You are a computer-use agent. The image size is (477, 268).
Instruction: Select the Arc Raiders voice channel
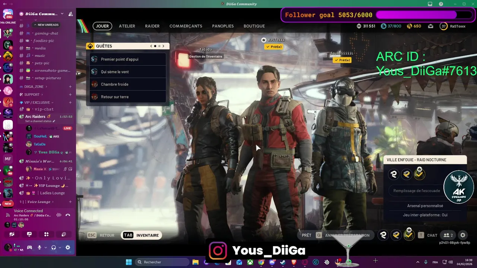pyautogui.click(x=35, y=117)
